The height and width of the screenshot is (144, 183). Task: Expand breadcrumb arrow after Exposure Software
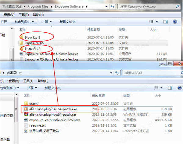click(87, 7)
